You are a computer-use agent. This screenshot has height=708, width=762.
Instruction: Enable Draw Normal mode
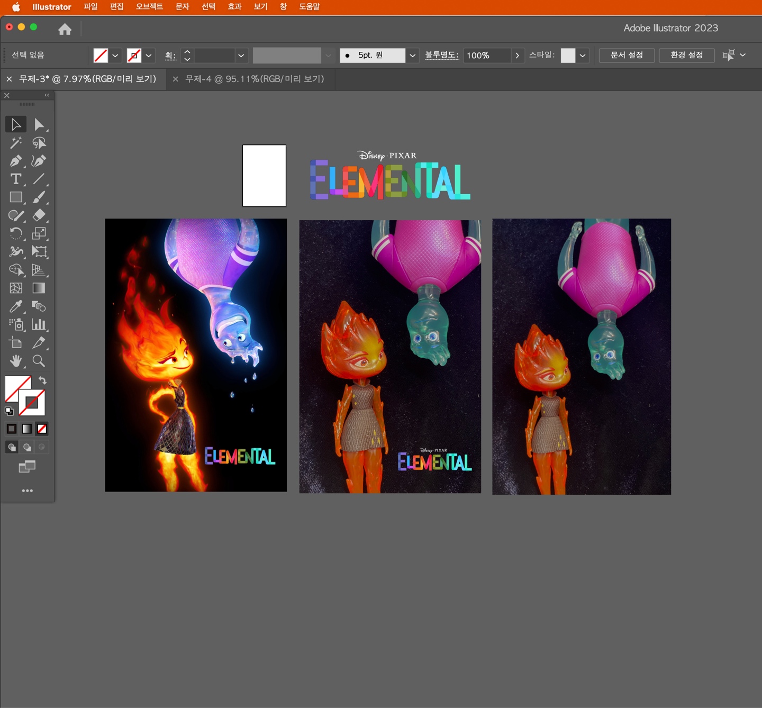pyautogui.click(x=12, y=447)
